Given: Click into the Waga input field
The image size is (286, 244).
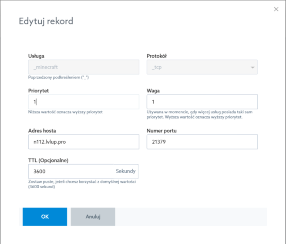Looking at the screenshot, I should tap(202, 102).
